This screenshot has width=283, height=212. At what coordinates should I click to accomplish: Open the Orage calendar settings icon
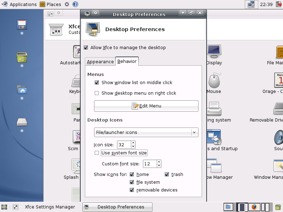point(279,81)
